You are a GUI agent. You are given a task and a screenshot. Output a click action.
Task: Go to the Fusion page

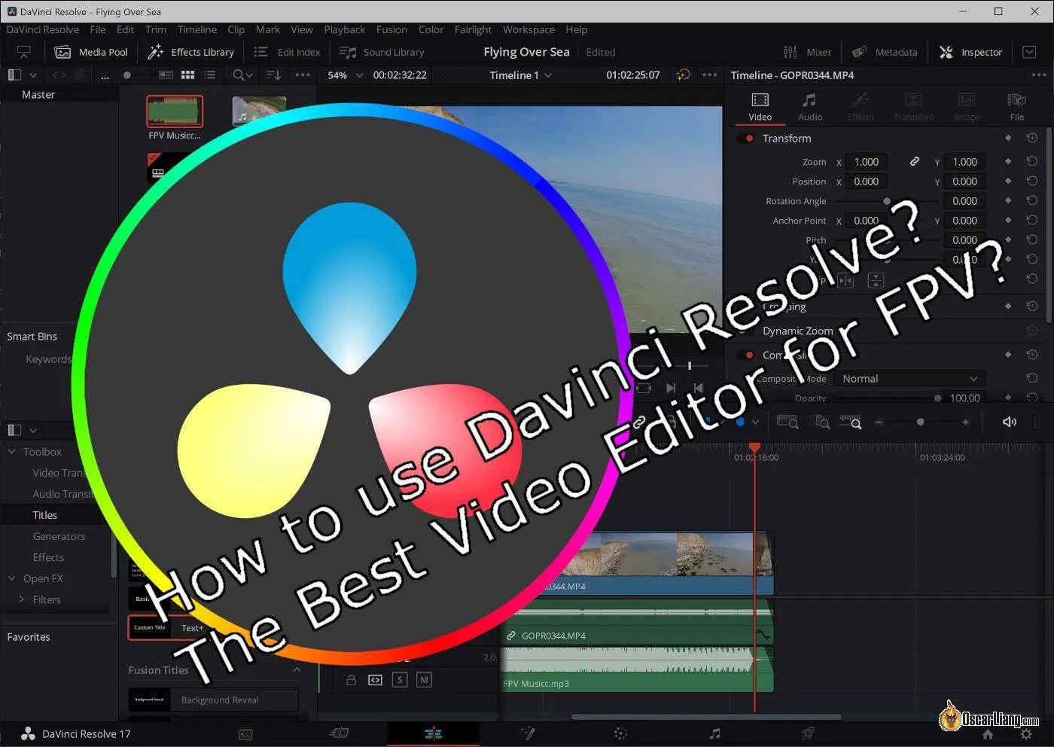click(x=529, y=733)
